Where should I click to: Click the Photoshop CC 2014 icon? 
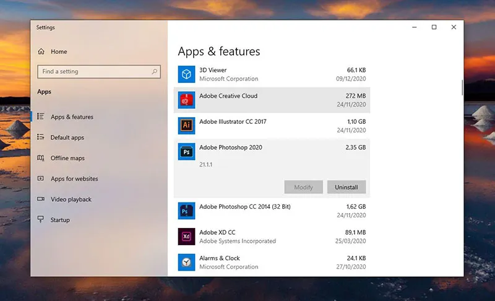pyautogui.click(x=186, y=211)
